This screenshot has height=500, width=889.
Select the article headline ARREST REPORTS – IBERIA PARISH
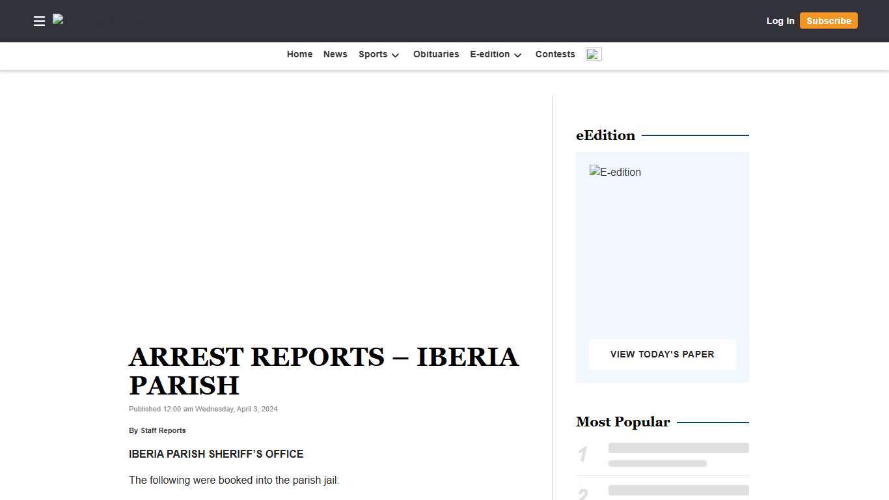coord(324,371)
